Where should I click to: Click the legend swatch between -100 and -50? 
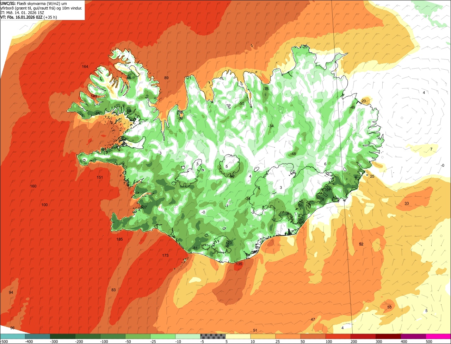point(113,336)
